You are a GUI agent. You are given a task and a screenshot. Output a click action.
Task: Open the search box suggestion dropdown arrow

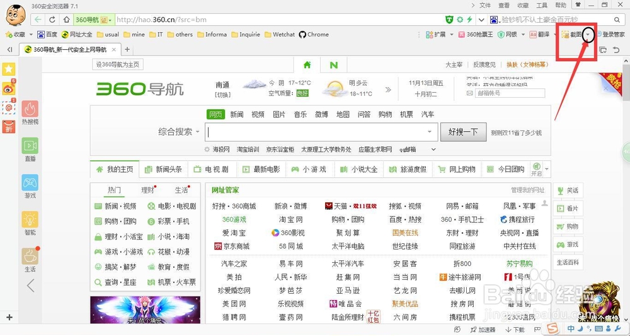click(x=430, y=132)
